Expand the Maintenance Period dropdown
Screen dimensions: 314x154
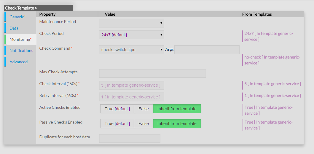pyautogui.click(x=131, y=23)
